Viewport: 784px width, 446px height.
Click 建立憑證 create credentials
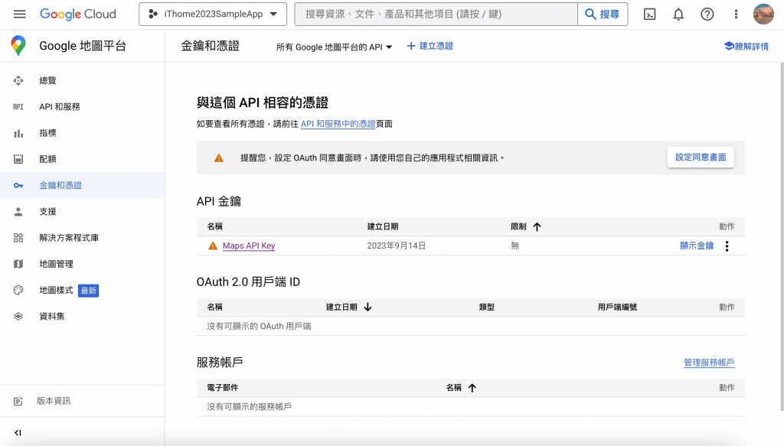pos(430,46)
